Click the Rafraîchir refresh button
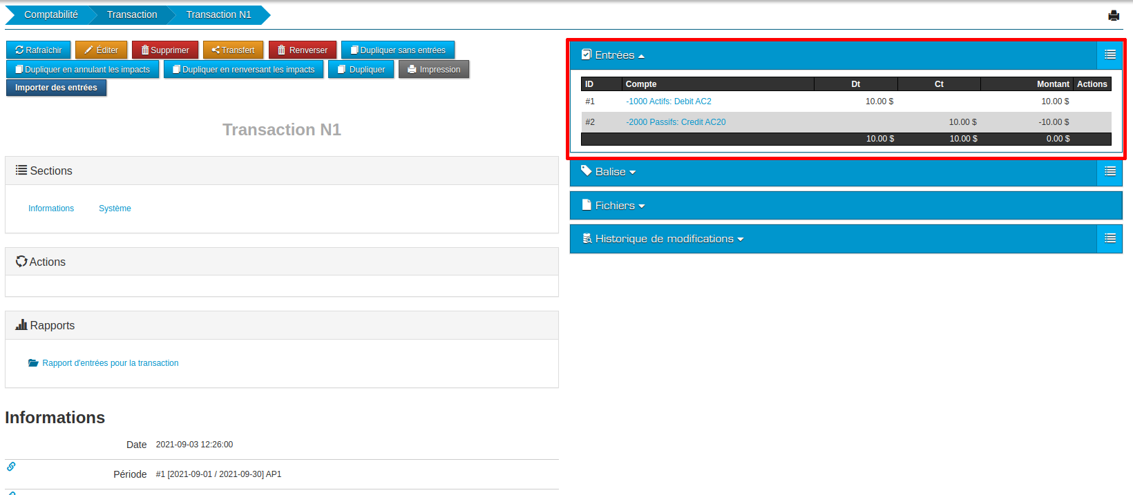Viewport: 1133px width, 495px height. (x=39, y=50)
